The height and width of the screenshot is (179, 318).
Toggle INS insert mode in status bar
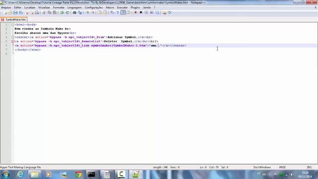point(309,167)
